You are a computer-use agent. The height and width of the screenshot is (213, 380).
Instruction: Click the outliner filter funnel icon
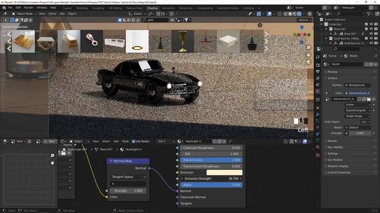click(369, 14)
